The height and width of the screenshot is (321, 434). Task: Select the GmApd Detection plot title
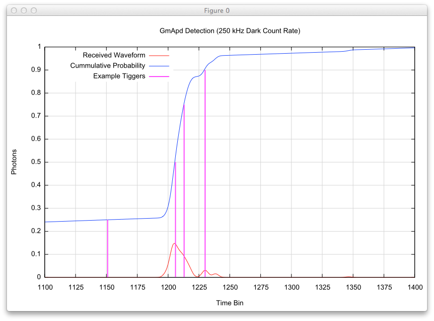click(x=229, y=31)
